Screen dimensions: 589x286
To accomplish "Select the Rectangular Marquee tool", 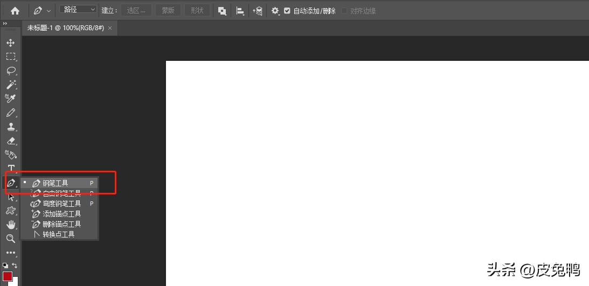I will (x=11, y=57).
